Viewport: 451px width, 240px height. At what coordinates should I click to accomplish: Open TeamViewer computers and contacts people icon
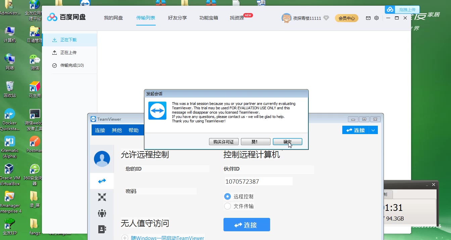tap(102, 213)
